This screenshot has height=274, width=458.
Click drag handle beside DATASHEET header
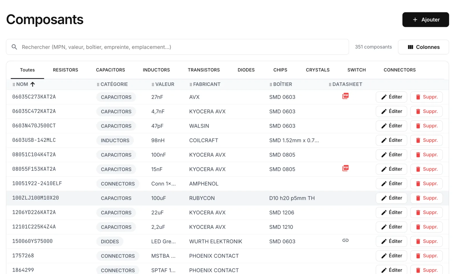330,85
